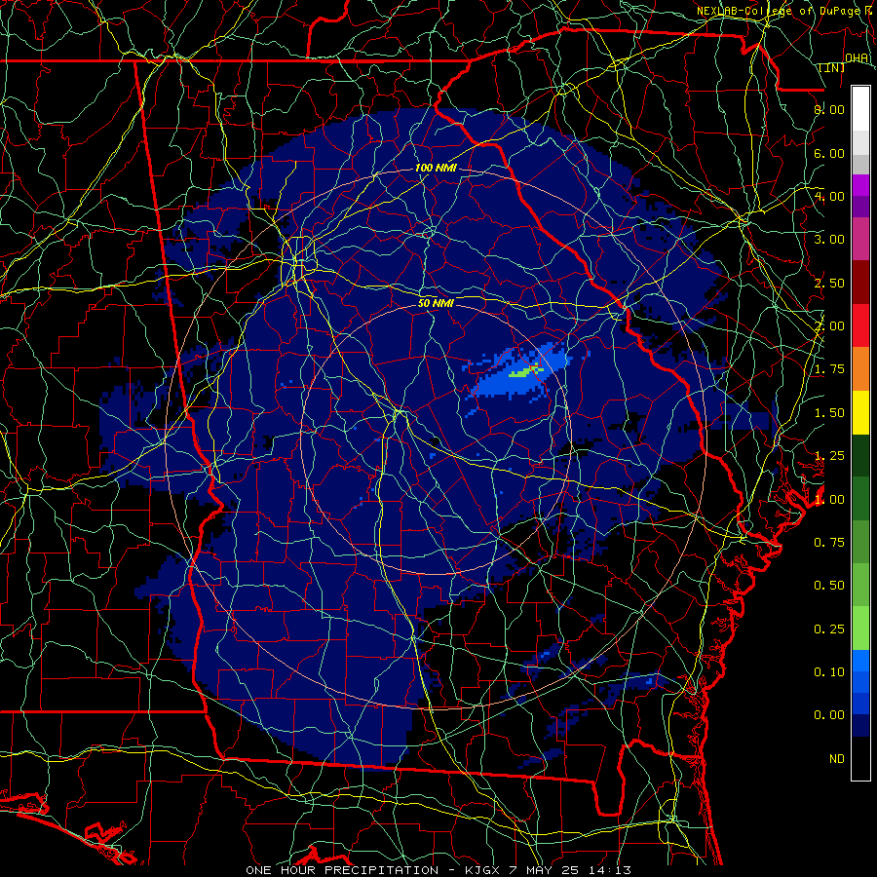Select the light blue legend swatch
Screen dimensions: 877x877
[860, 661]
